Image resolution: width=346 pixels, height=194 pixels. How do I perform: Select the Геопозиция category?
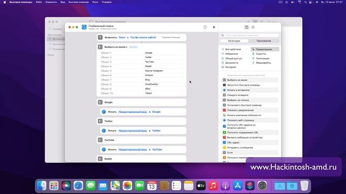[x=263, y=58]
